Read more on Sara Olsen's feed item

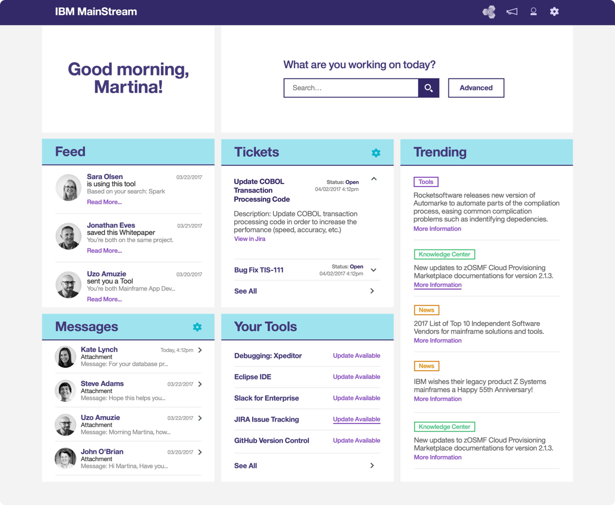click(104, 202)
